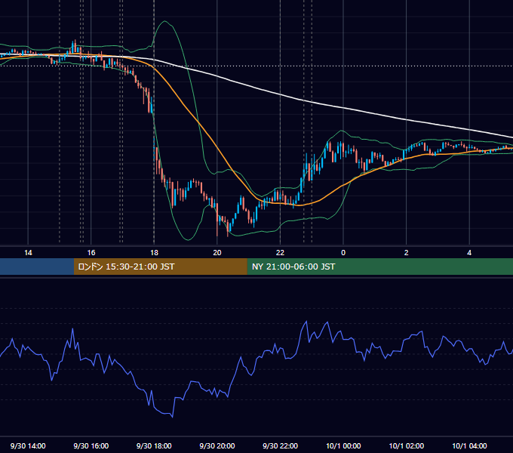The width and height of the screenshot is (513, 453).
Task: Click the 2 hour label on price chart axis
Action: pos(407,253)
